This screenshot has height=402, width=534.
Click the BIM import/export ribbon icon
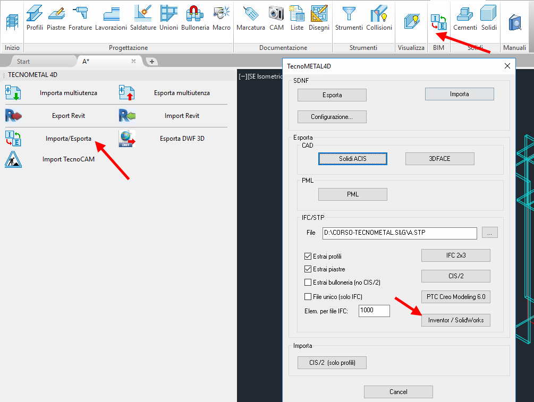pos(438,22)
